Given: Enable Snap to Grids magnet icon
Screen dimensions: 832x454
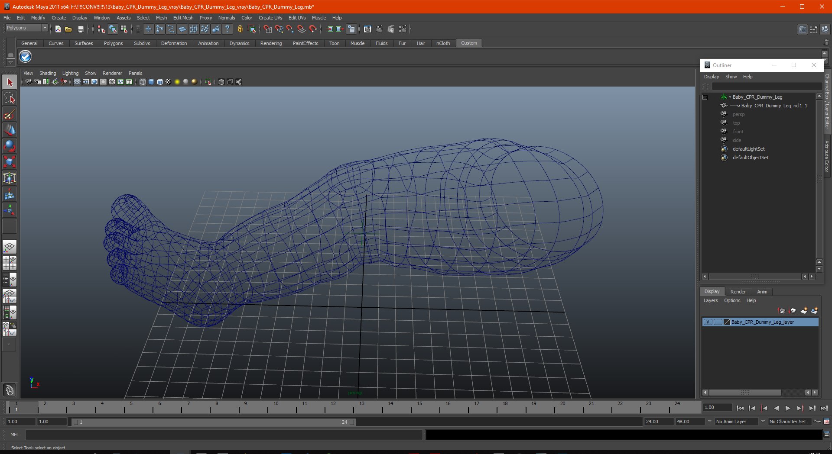Looking at the screenshot, I should (x=267, y=29).
